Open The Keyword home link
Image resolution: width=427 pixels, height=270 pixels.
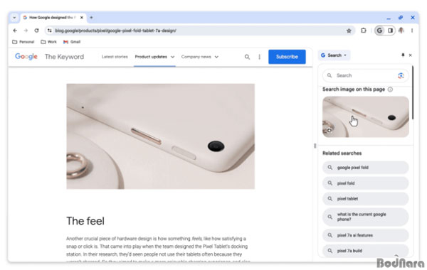64,57
